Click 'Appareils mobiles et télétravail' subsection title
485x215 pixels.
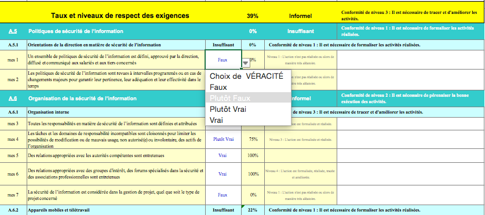[59, 210]
